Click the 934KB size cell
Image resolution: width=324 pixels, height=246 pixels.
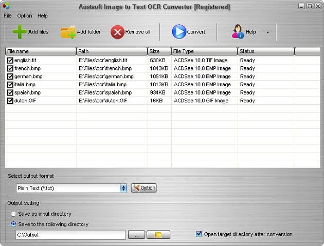click(x=157, y=92)
